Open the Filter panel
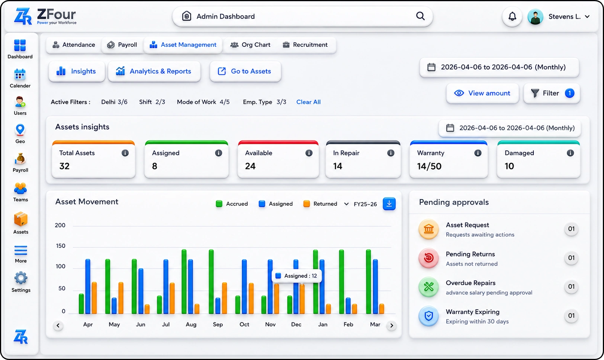604x360 pixels. pos(552,93)
